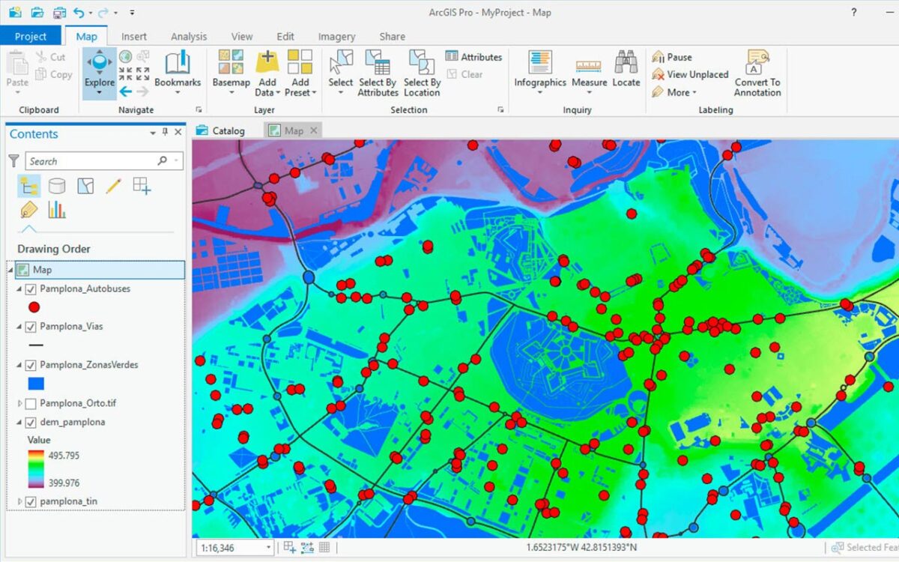Uncheck the dem_pamplona layer checkbox

(31, 422)
